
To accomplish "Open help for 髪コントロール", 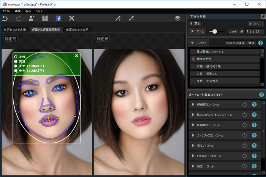I will [254, 166].
